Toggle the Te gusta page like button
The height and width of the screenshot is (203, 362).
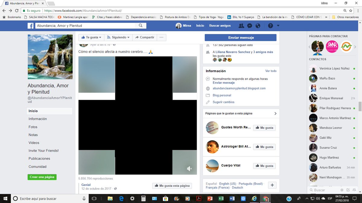(x=91, y=38)
